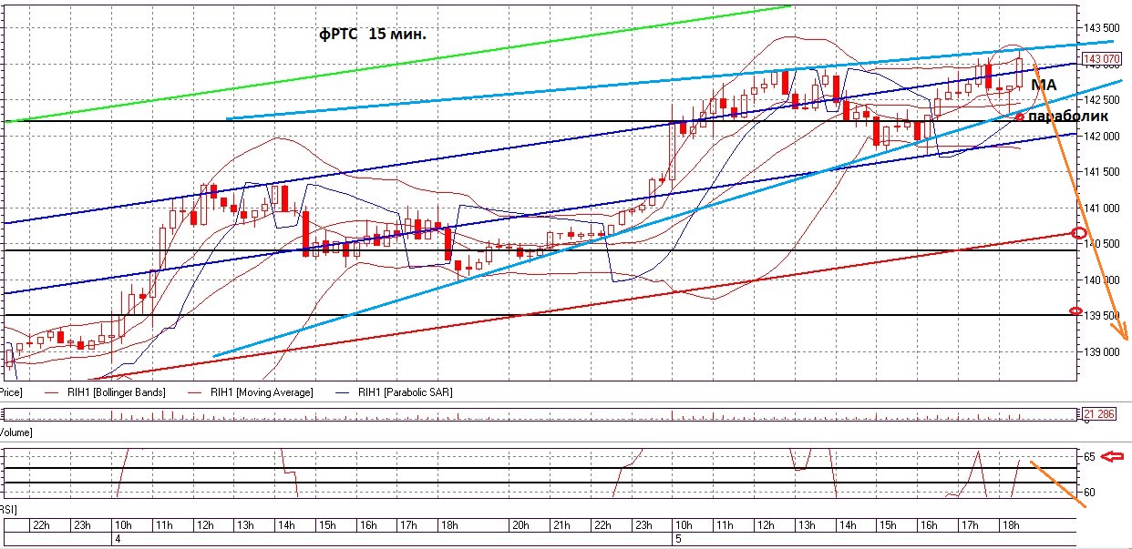
Task: Click the 139 500 price axis label
Action: pyautogui.click(x=1100, y=316)
